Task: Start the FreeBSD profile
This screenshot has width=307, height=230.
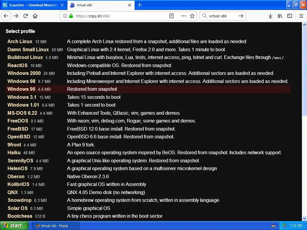Action: pos(18,129)
